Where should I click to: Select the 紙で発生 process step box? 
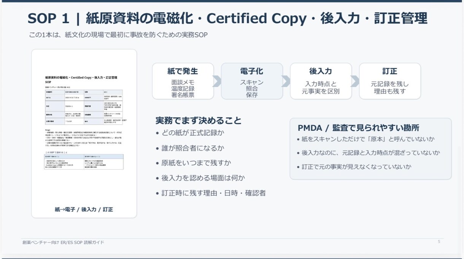tap(183, 81)
